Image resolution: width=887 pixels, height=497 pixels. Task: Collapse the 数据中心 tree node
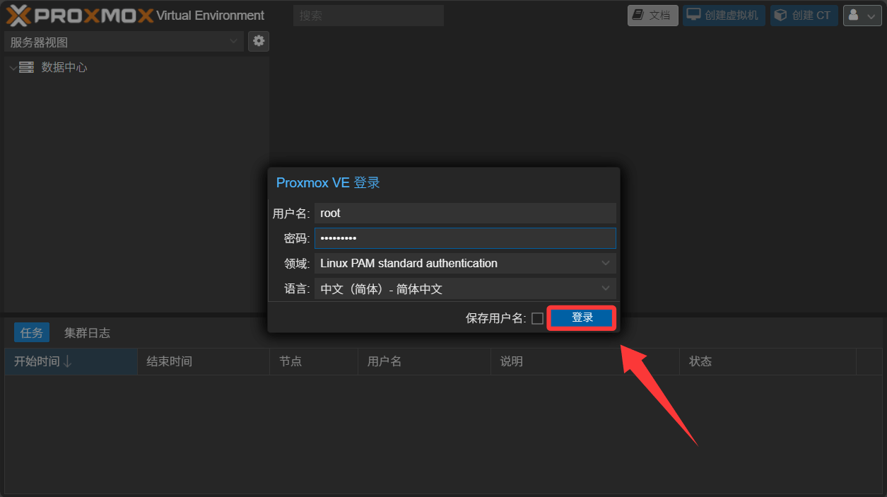coord(13,68)
